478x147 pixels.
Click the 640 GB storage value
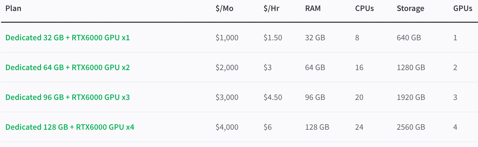(x=409, y=38)
